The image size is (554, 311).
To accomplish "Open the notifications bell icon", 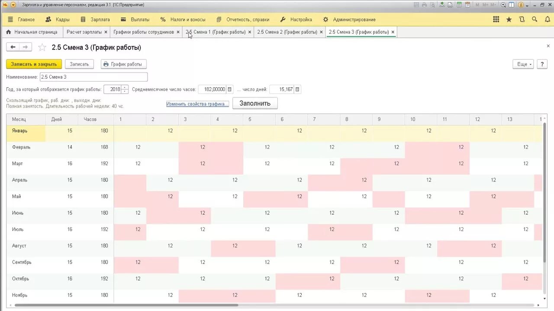I will pos(547,19).
